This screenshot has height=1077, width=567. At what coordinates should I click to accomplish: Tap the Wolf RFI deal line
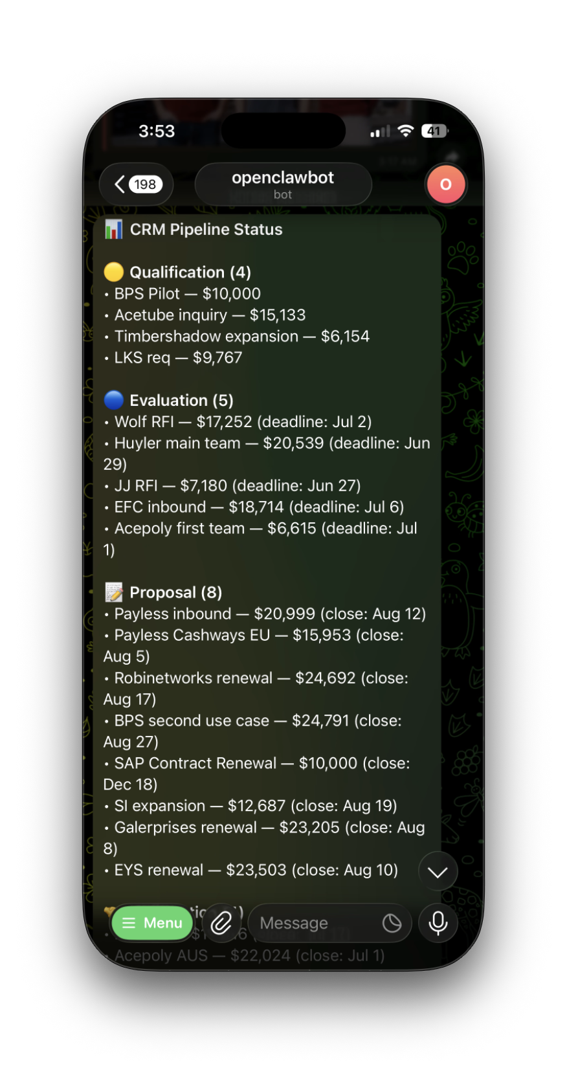pos(243,422)
